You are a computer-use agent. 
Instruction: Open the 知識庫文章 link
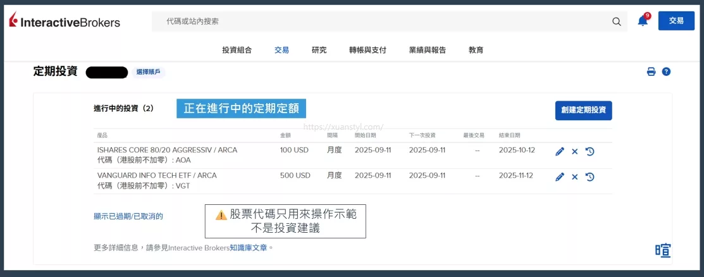tap(249, 247)
